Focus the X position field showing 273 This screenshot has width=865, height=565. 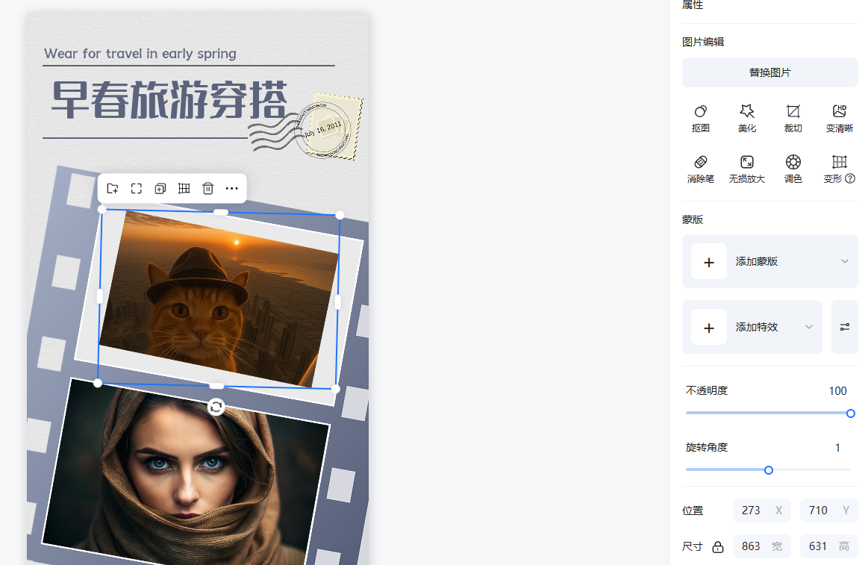(762, 511)
